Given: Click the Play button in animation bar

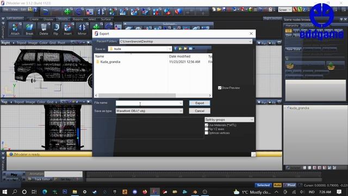Looking at the screenshot, I should point(14,174).
